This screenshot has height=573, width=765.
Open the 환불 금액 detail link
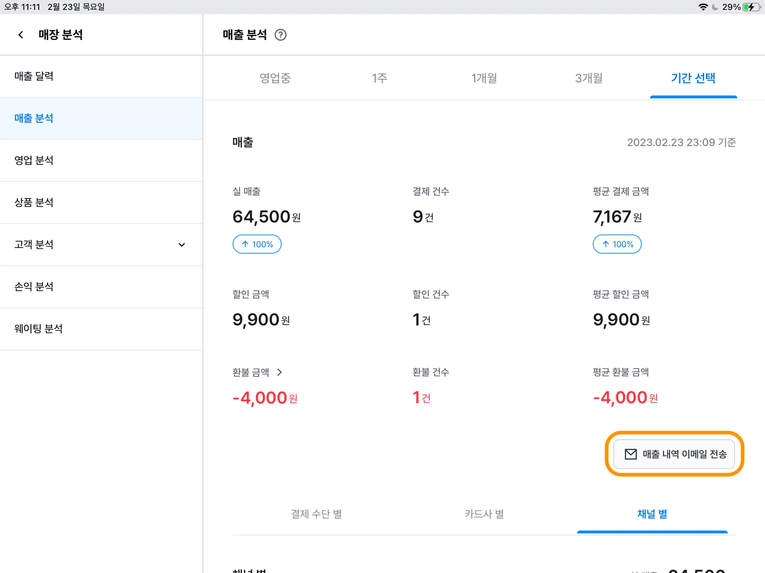tap(251, 372)
